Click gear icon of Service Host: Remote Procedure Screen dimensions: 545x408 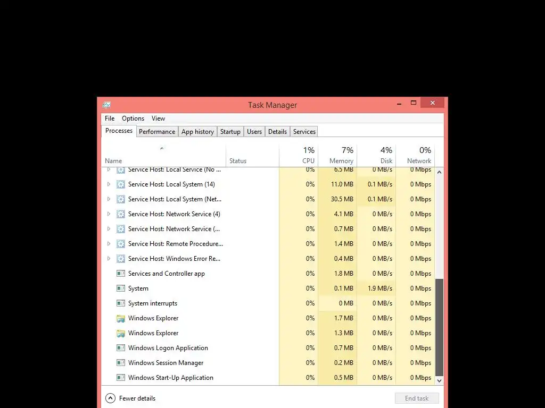pyautogui.click(x=121, y=244)
